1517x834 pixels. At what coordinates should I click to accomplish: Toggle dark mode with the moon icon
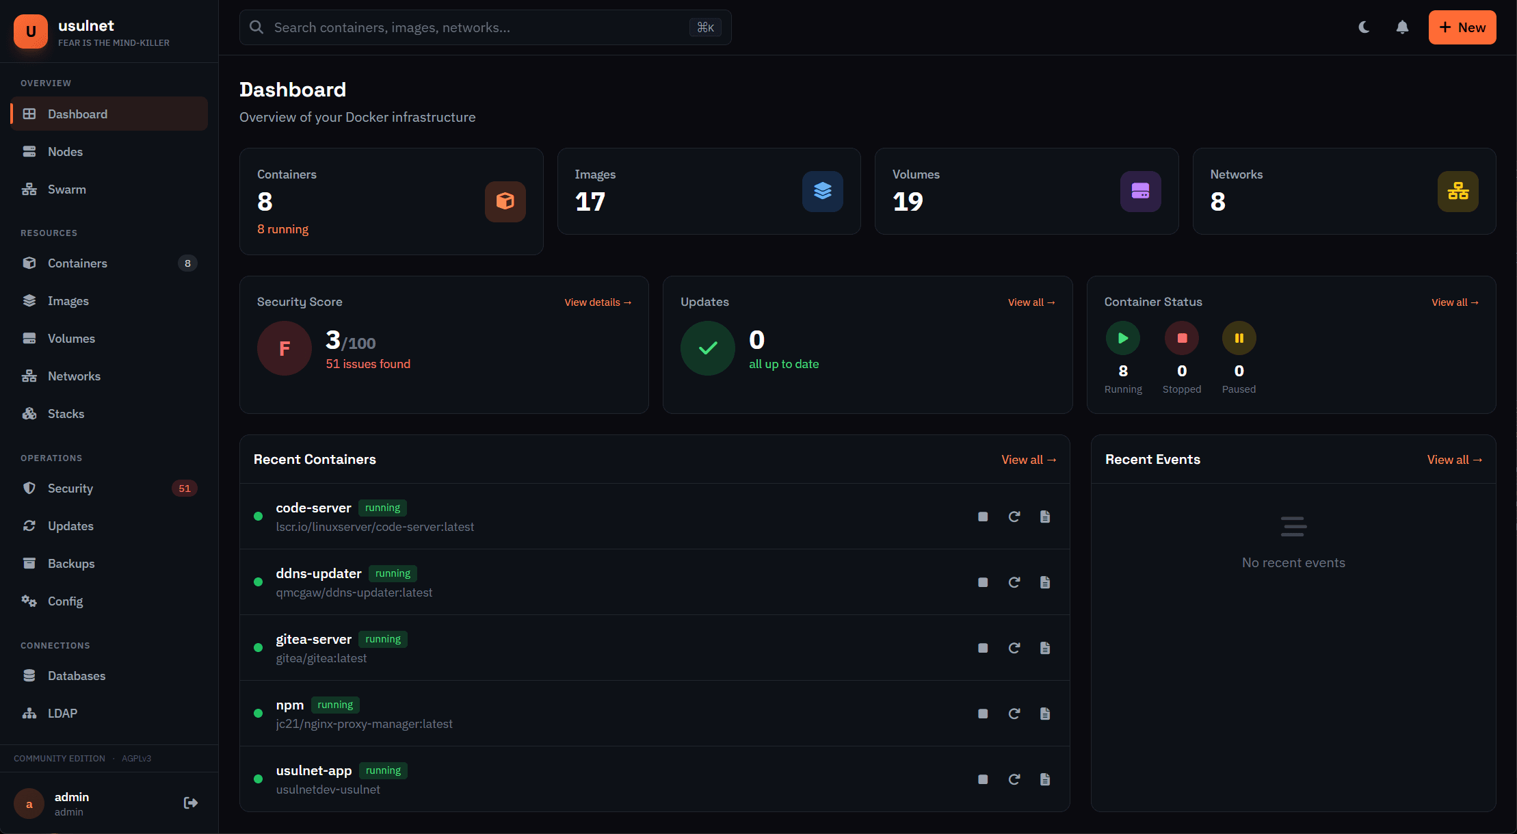[x=1363, y=27]
